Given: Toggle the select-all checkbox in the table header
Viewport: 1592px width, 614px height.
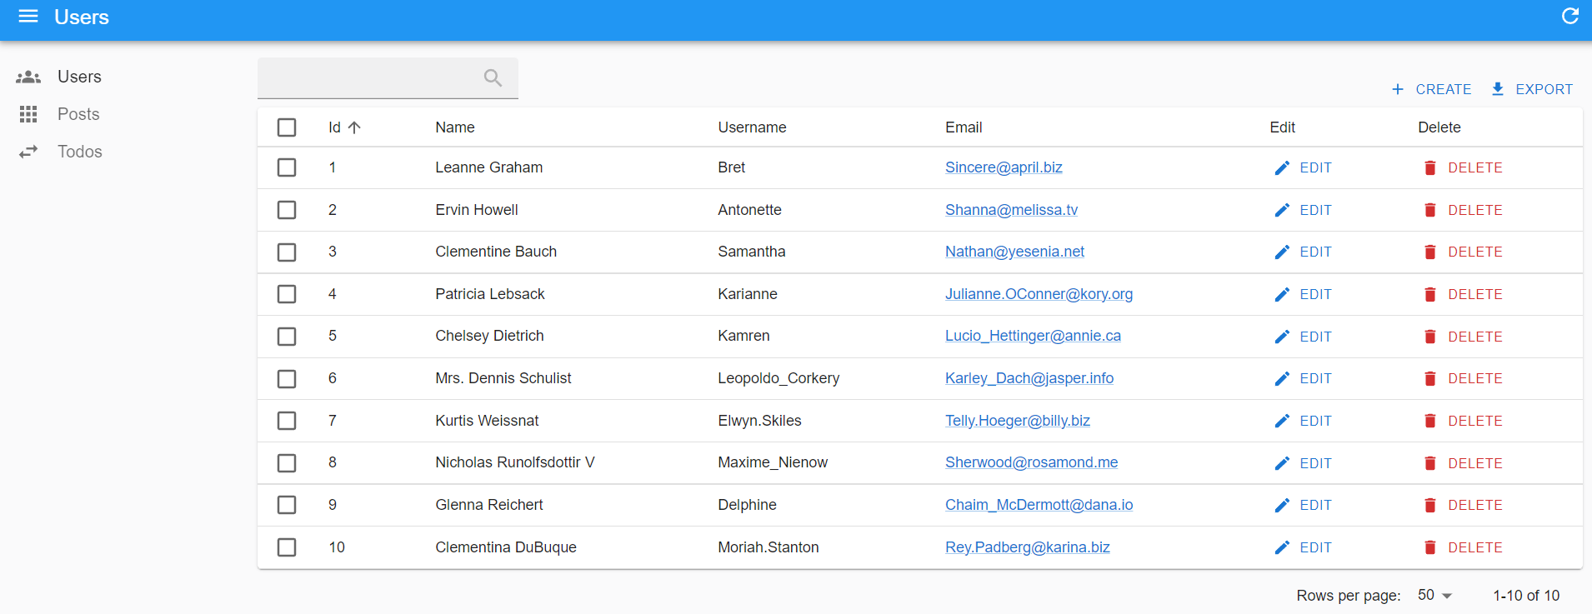Looking at the screenshot, I should pyautogui.click(x=287, y=127).
